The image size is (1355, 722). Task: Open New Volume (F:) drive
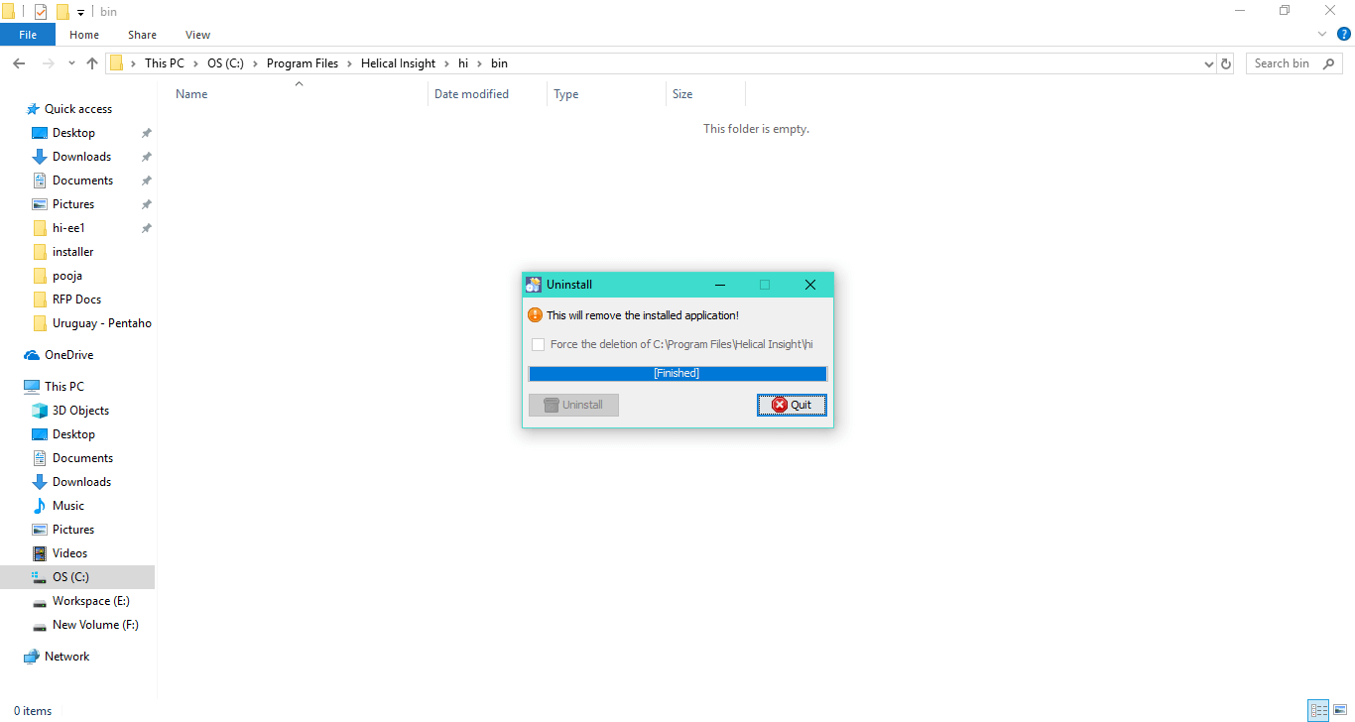coord(95,625)
